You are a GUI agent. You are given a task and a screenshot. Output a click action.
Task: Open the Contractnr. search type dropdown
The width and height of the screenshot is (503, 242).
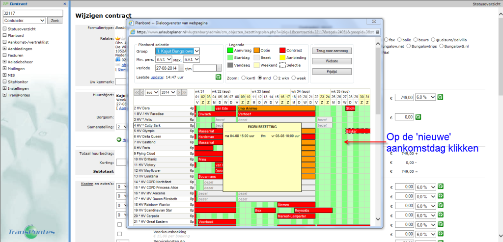pyautogui.click(x=25, y=21)
